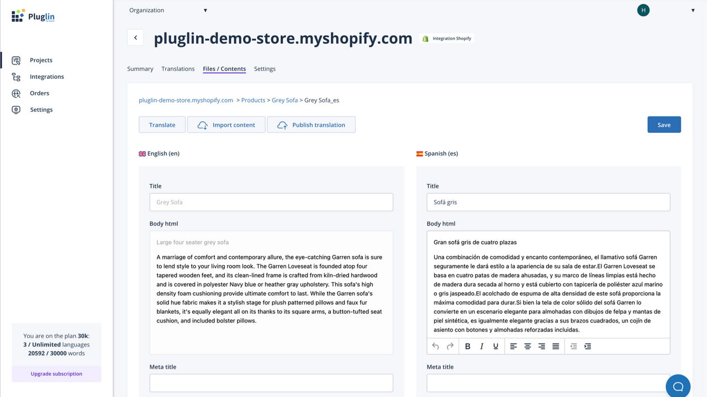707x397 pixels.
Task: Click the pluglin-demo-store.myshopify.com page heading
Action: pos(283,38)
